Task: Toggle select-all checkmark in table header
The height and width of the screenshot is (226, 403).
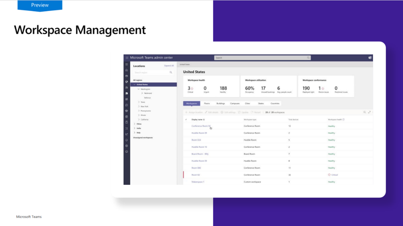Action: click(186, 120)
